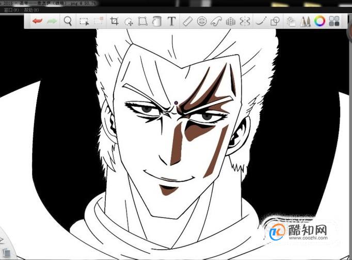Open the Color Wheel editor

(x=319, y=21)
